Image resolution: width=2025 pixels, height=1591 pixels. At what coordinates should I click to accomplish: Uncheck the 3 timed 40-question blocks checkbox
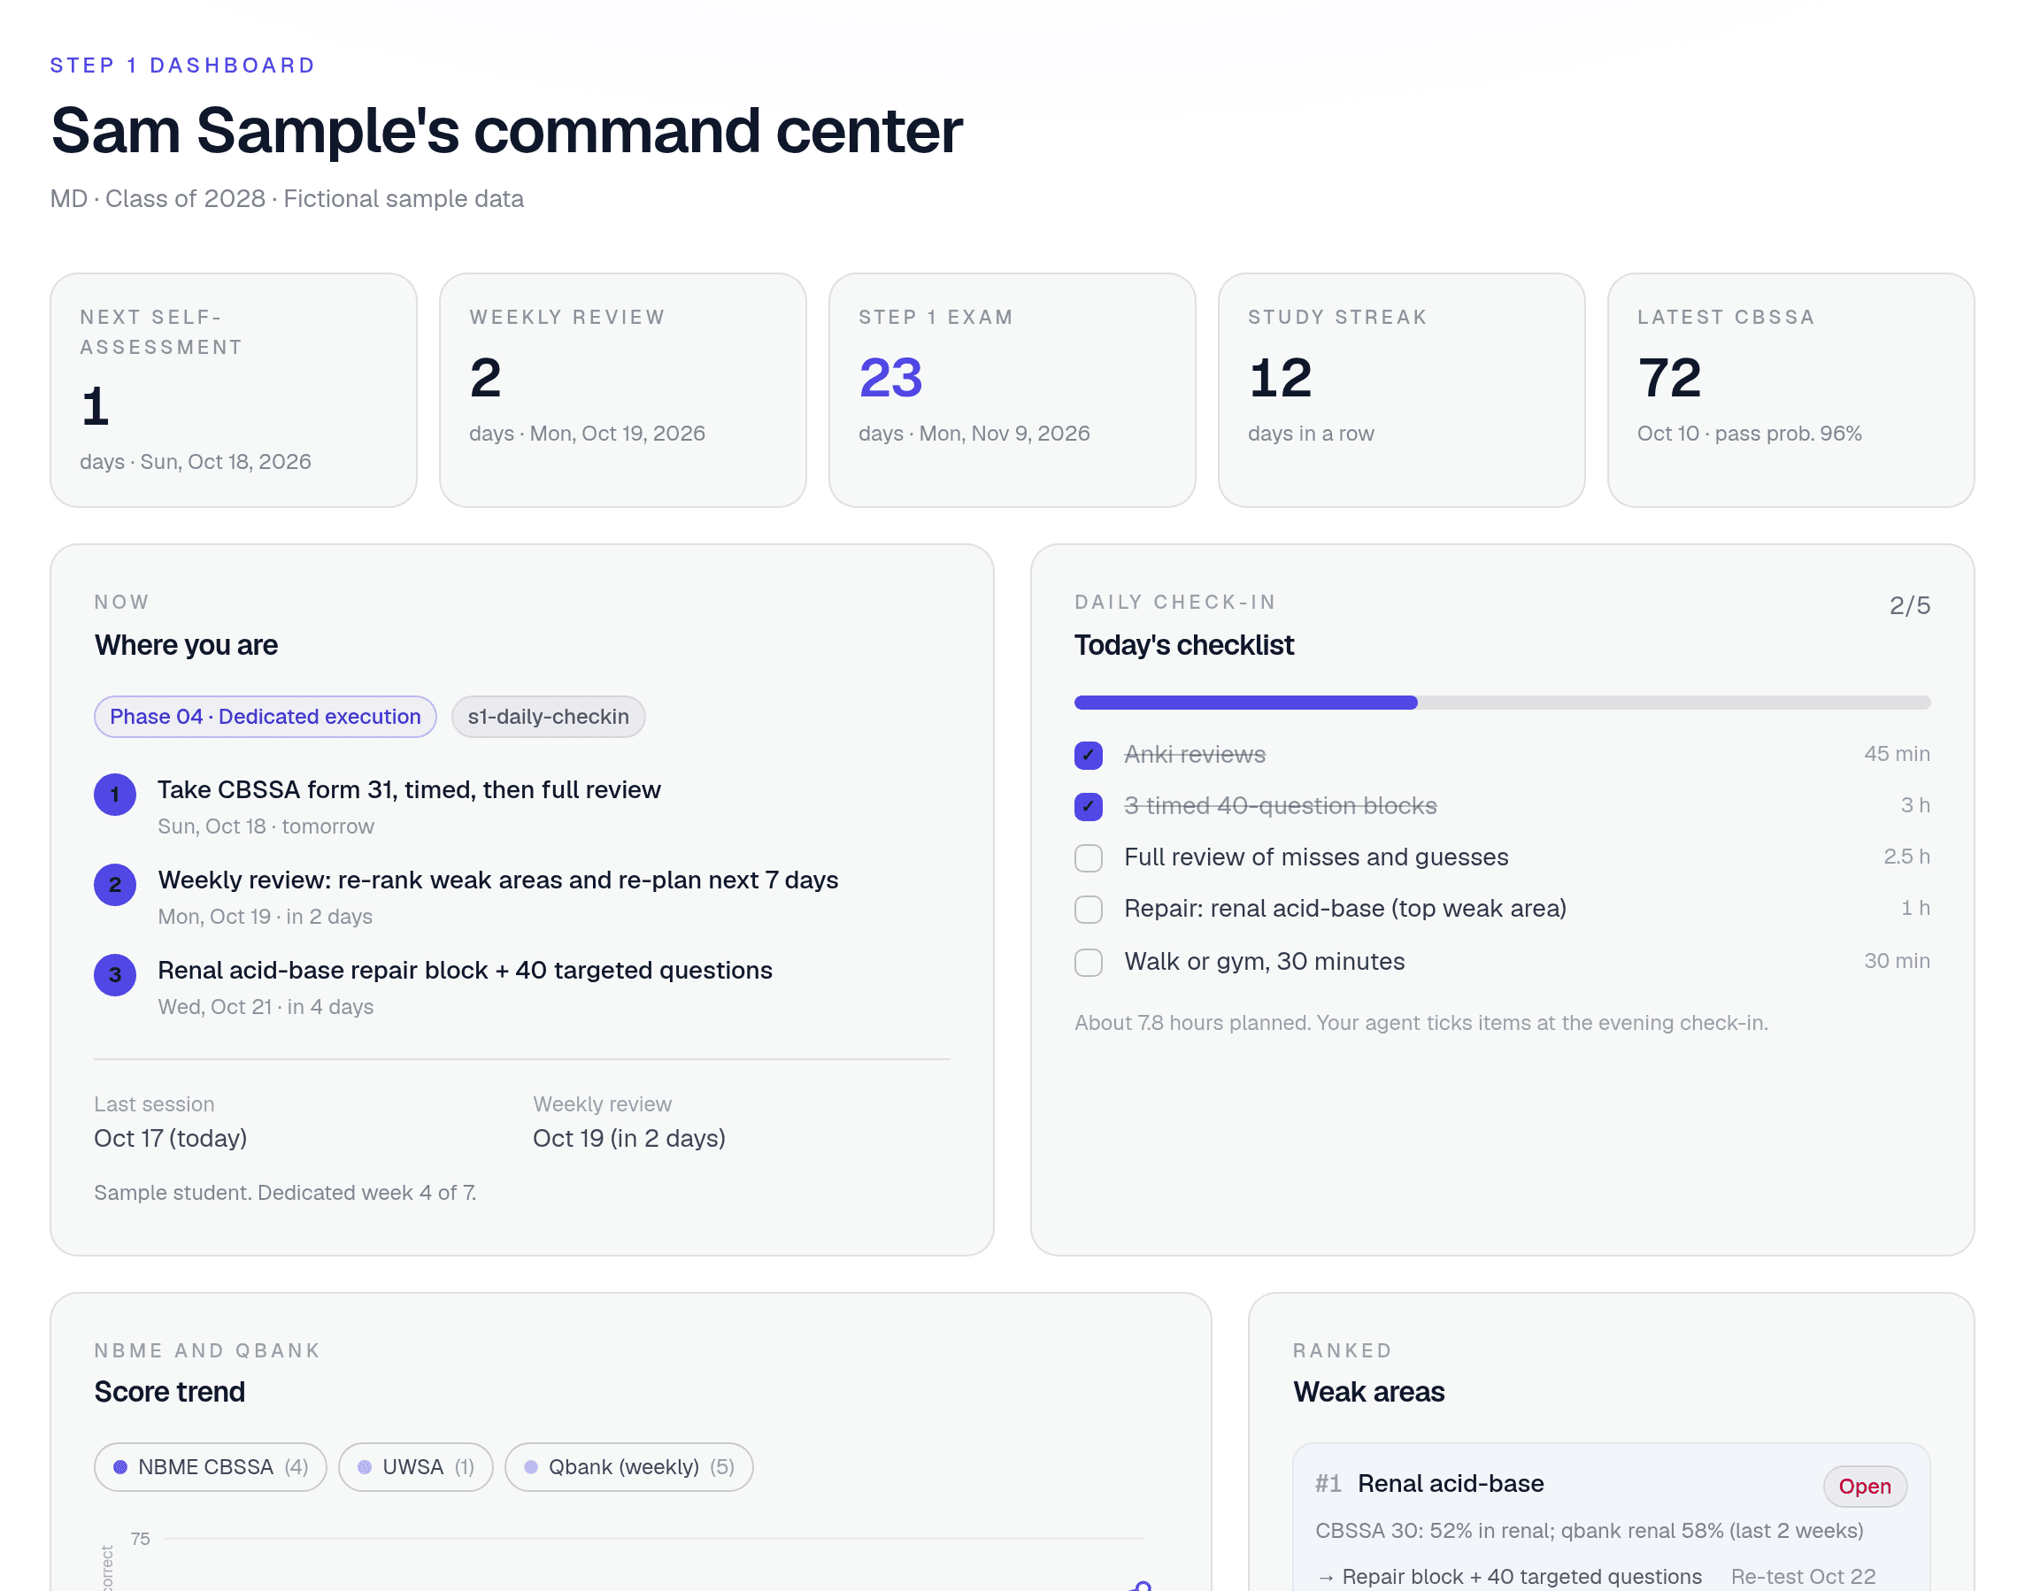coord(1088,806)
